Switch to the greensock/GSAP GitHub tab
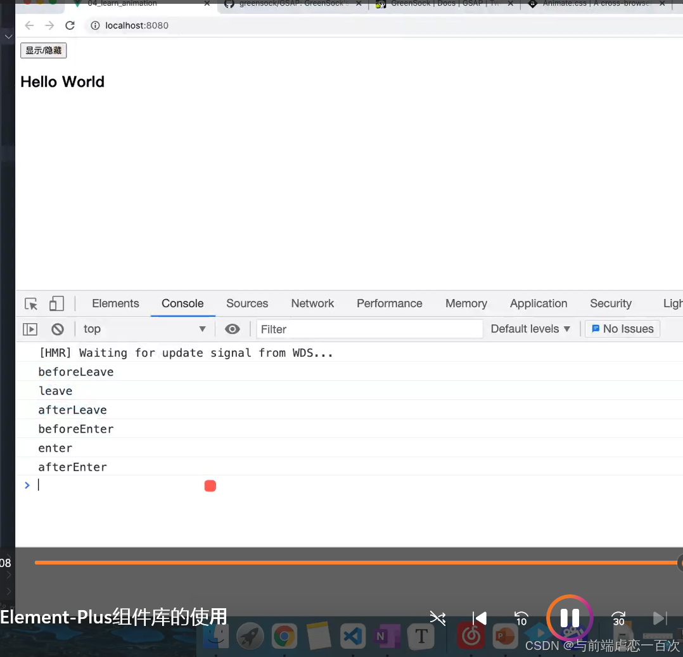Image resolution: width=683 pixels, height=657 pixels. (x=292, y=4)
